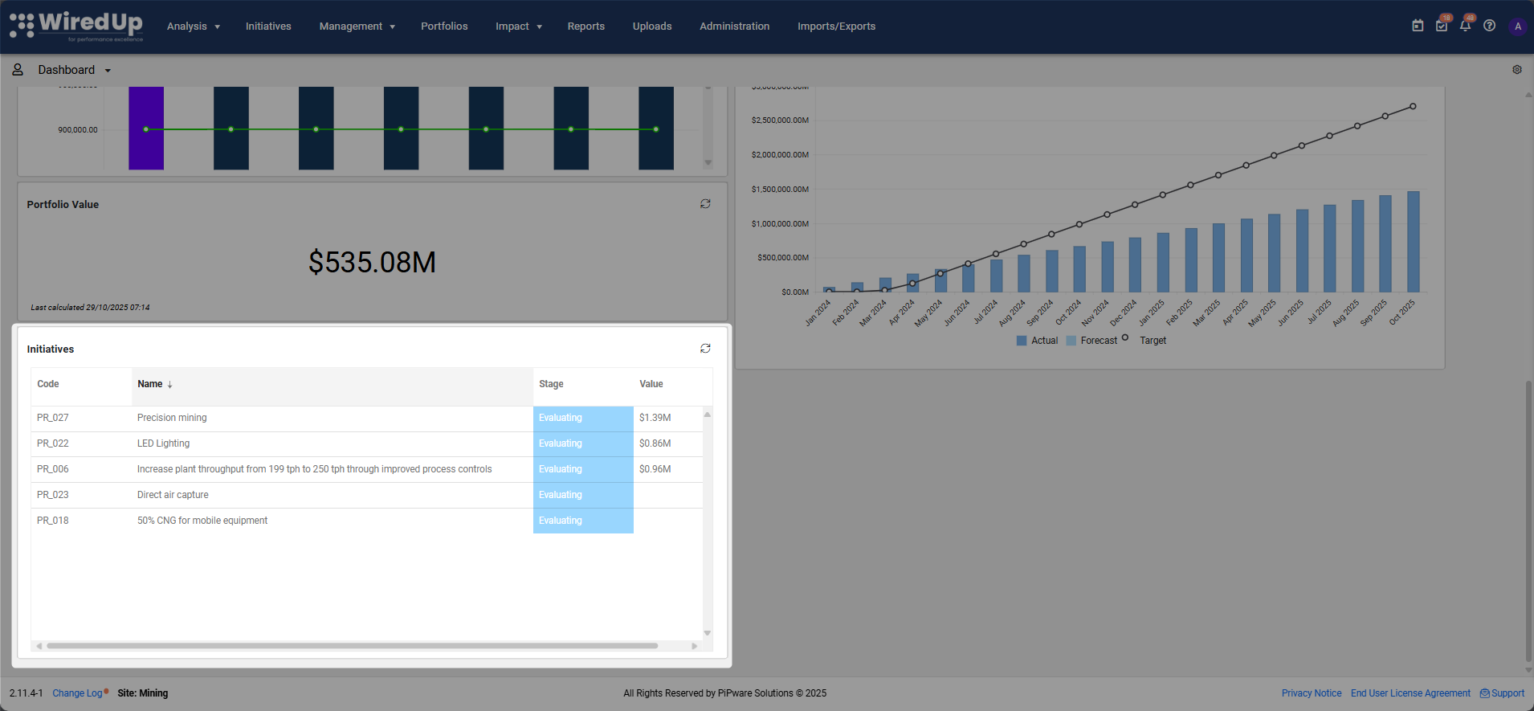Viewport: 1534px width, 711px height.
Task: Refresh the Portfolio Value widget
Action: pos(705,204)
